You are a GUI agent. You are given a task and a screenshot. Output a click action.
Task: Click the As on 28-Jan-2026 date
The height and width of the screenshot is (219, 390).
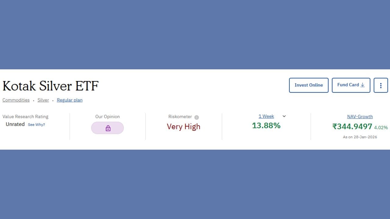click(x=360, y=137)
